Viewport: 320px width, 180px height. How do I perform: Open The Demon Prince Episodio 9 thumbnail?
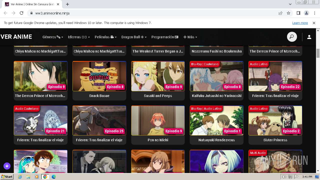[x=40, y=76]
